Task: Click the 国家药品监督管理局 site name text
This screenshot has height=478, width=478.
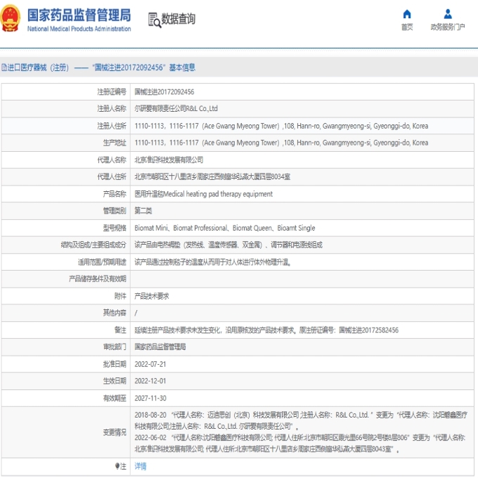Action: pos(79,15)
